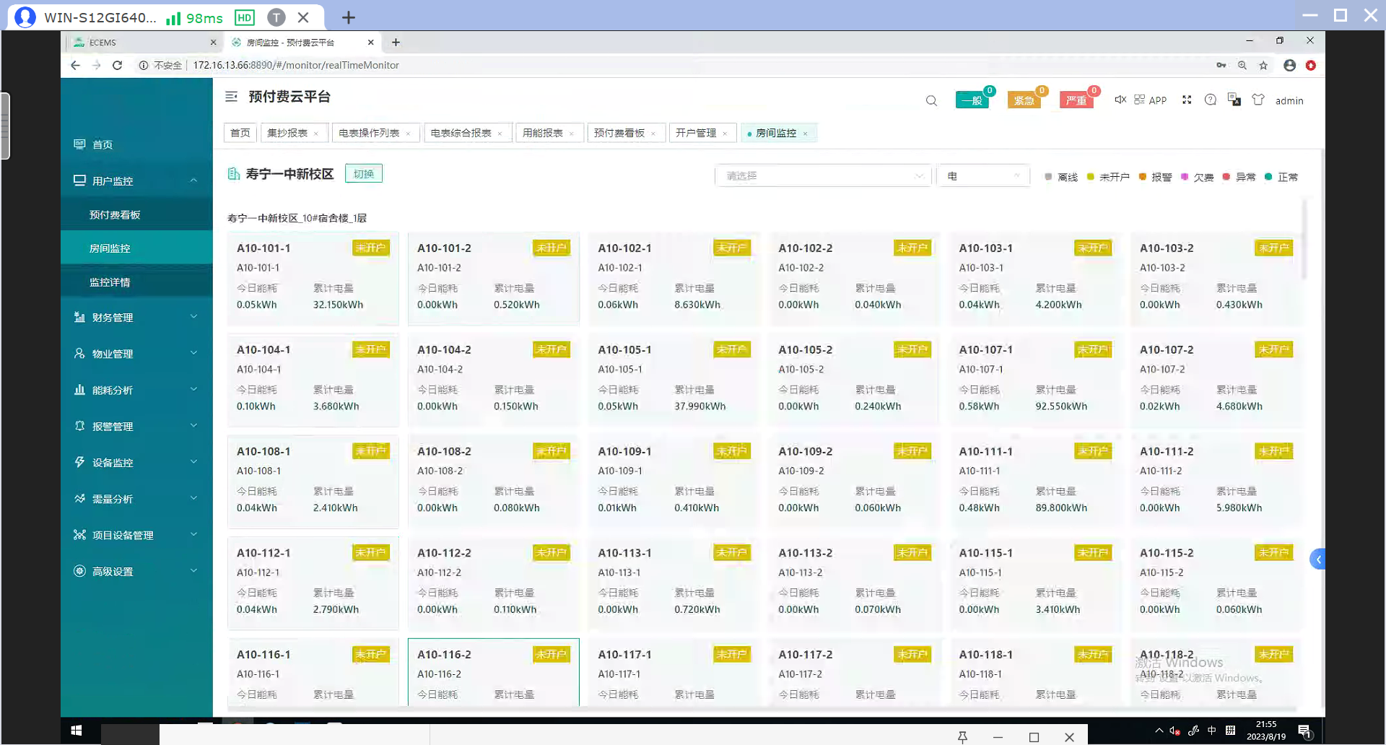Open the search magnifier in header
Viewport: 1386px width, 745px height.
coord(931,100)
